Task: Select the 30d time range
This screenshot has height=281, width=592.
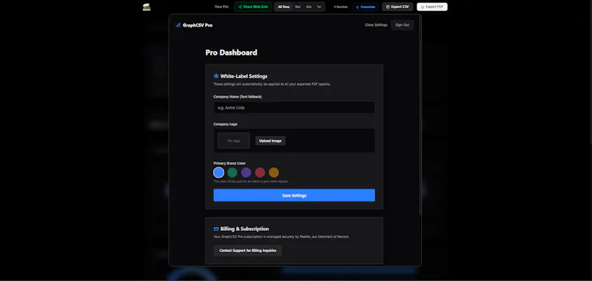Action: [309, 7]
